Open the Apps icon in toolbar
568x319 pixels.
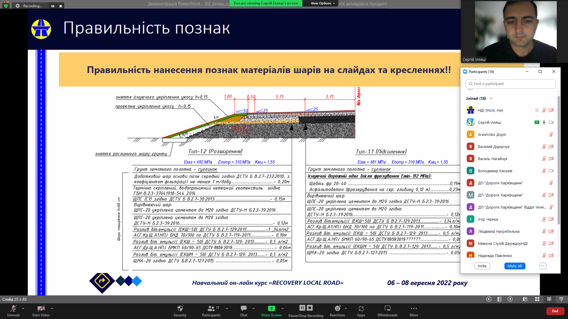tap(361, 308)
